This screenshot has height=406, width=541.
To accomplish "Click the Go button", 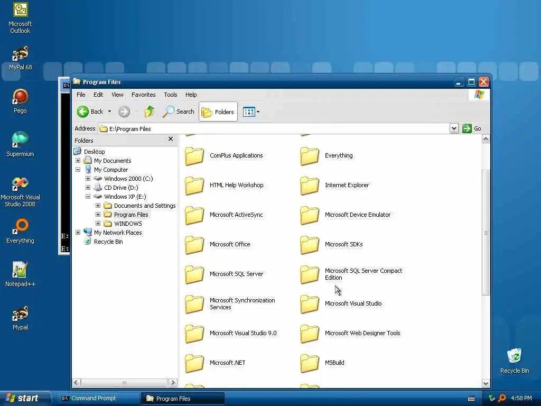I will click(472, 128).
